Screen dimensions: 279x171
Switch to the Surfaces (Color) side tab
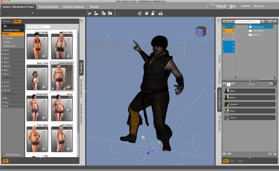click(81, 114)
